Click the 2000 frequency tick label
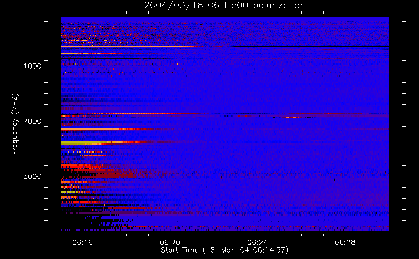 pos(32,121)
